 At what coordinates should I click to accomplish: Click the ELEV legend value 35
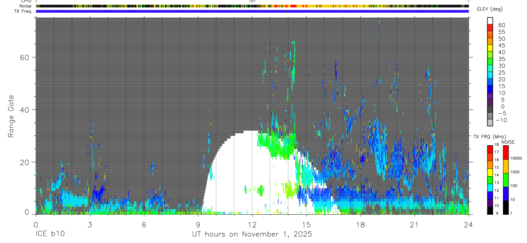coord(501,59)
